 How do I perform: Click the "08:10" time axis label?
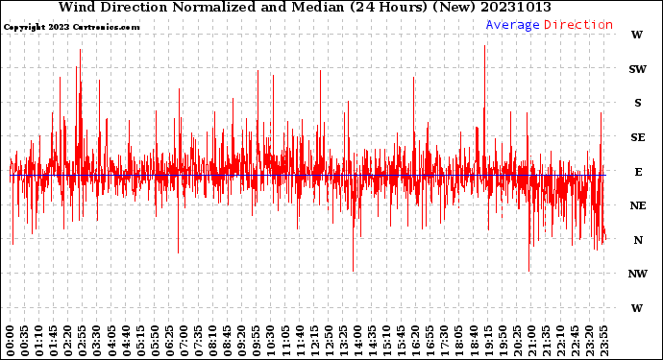[212, 341]
